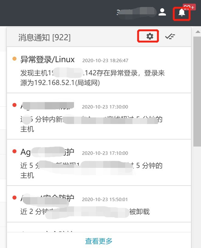Open the user profile icon
Screen dimensions: 201x248
coord(162,12)
